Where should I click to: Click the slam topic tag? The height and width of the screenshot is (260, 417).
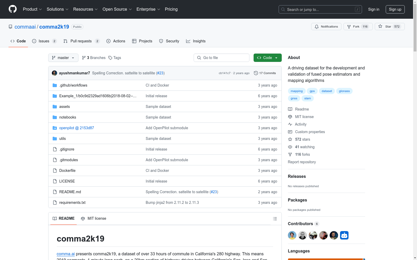(308, 98)
